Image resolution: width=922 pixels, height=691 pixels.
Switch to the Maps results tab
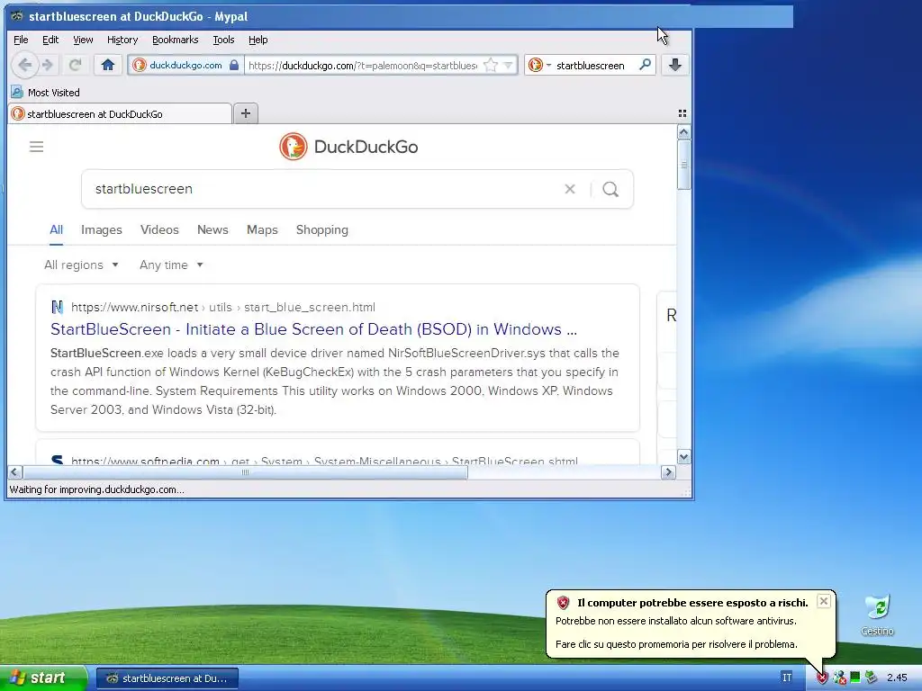(262, 229)
